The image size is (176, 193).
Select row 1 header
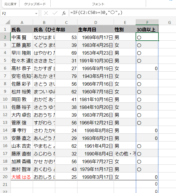tap(5, 29)
